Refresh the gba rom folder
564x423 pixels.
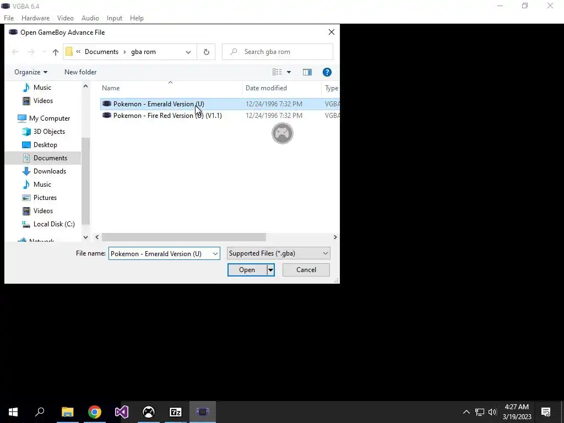(x=206, y=52)
